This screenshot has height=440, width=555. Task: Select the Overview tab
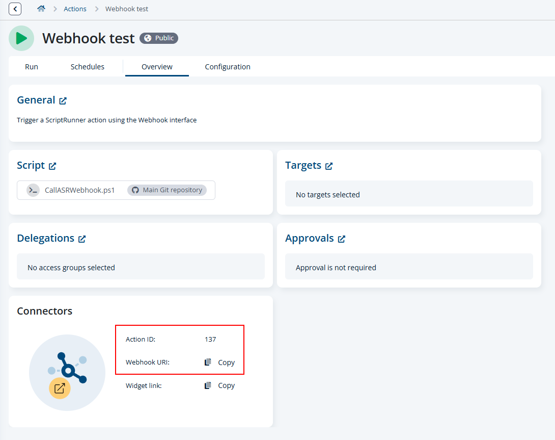(157, 67)
